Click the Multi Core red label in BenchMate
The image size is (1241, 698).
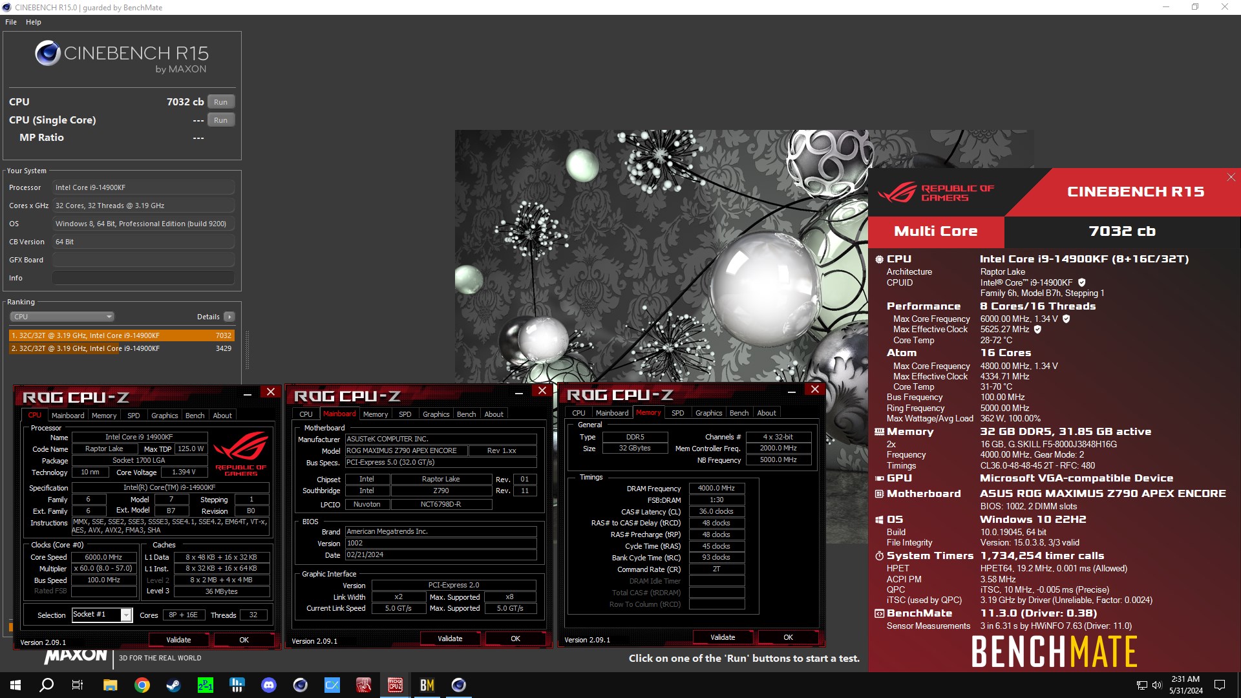[936, 231]
